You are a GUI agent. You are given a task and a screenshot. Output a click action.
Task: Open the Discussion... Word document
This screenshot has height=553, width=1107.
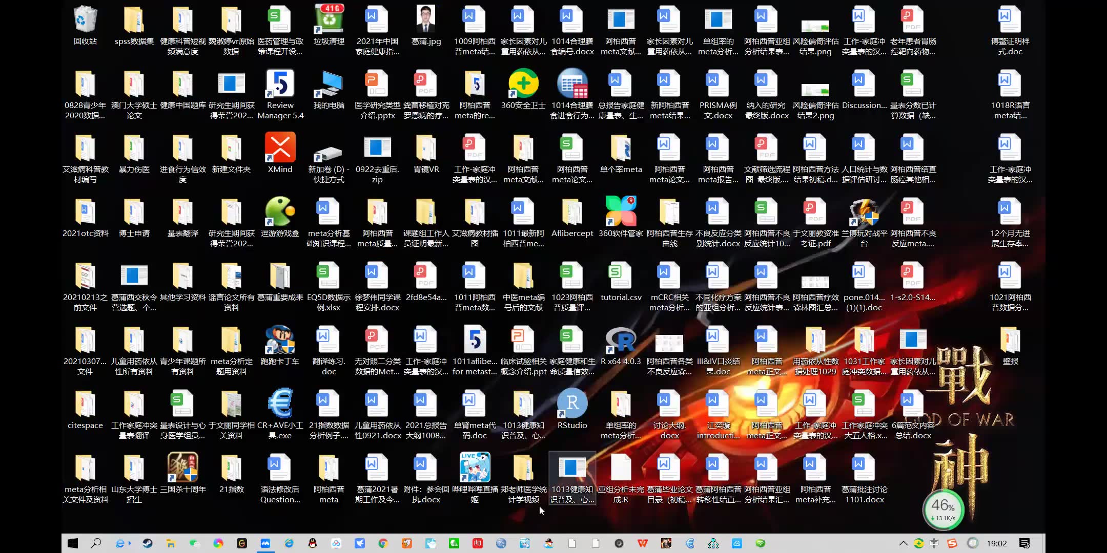(x=864, y=90)
